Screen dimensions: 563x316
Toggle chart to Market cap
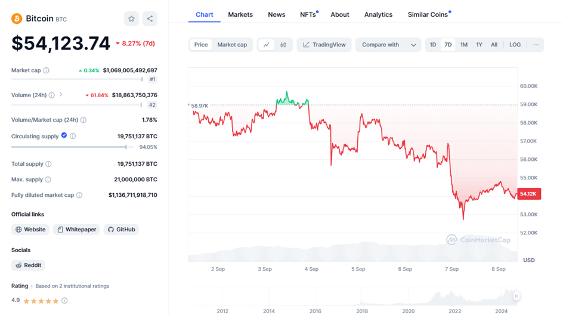click(232, 45)
